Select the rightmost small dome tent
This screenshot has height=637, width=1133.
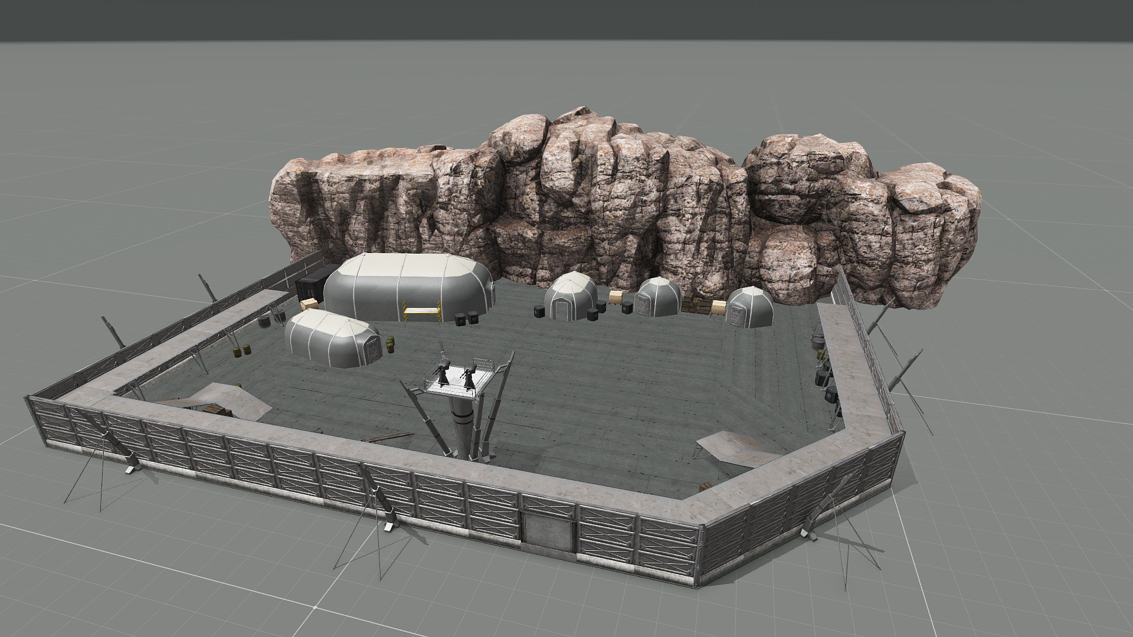[749, 307]
